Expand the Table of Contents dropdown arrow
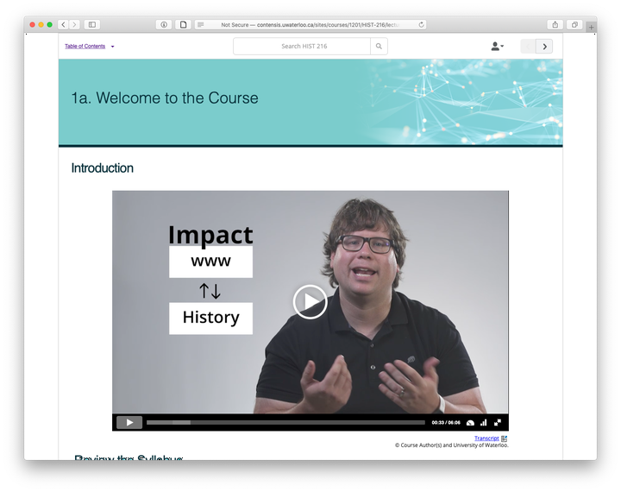621x492 pixels. 112,47
